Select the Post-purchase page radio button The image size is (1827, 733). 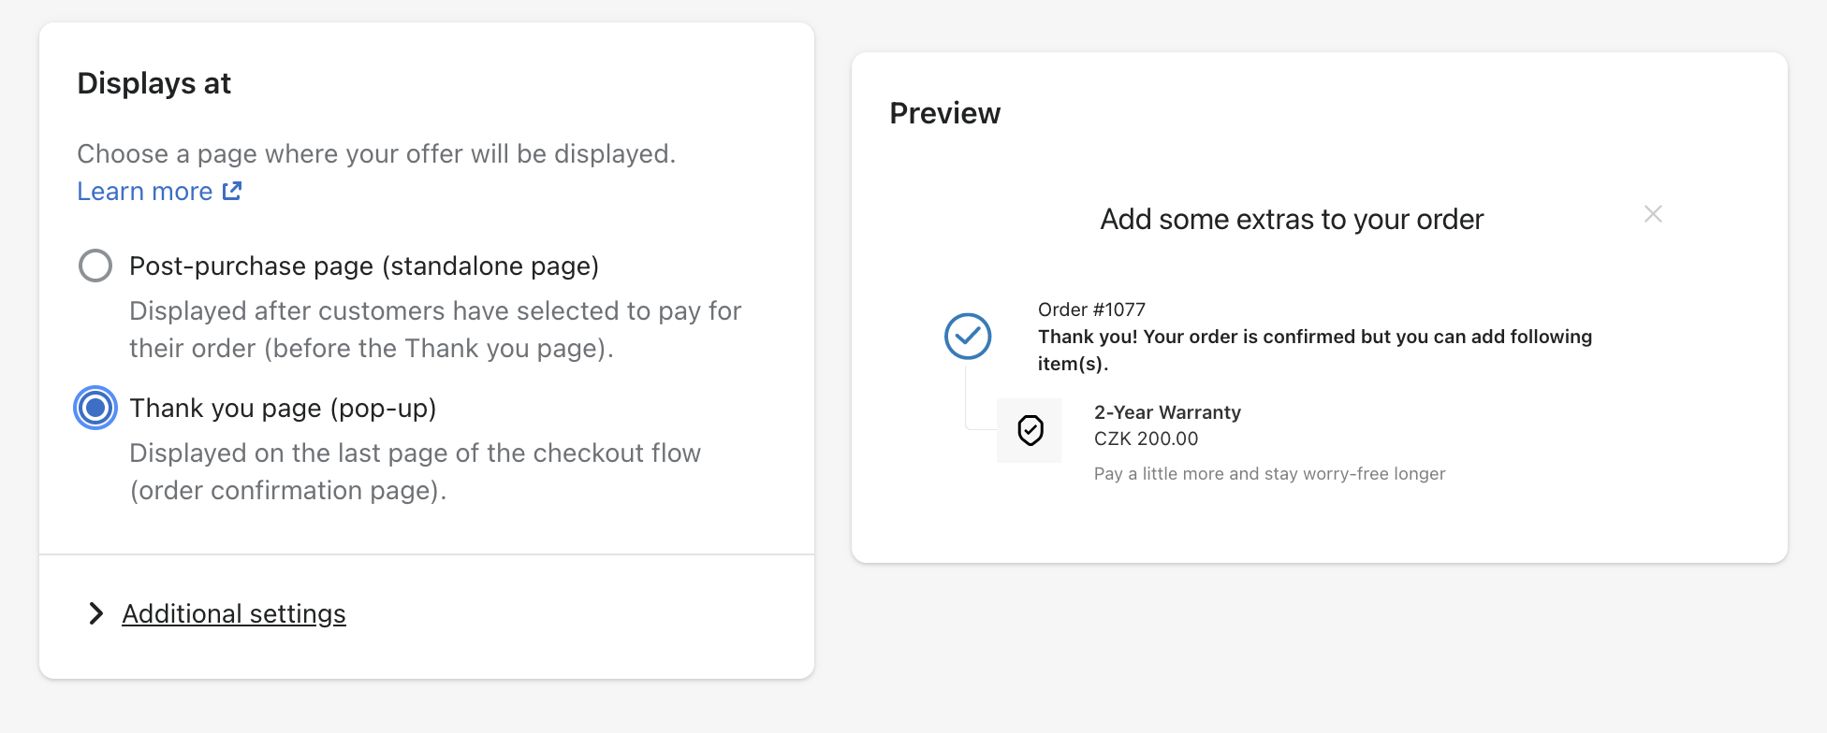pyautogui.click(x=95, y=266)
